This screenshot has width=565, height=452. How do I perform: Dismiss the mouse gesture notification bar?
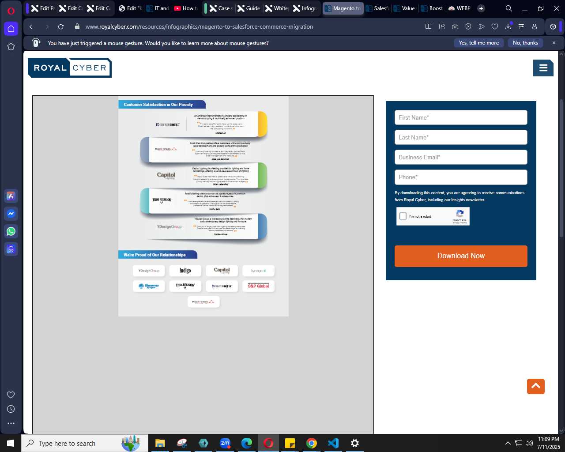(x=554, y=43)
